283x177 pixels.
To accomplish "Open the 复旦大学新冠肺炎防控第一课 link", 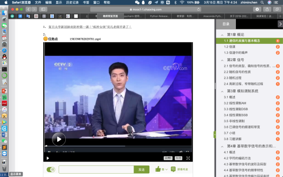I will [90, 27].
